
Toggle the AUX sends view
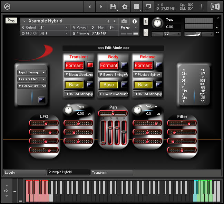[217, 28]
